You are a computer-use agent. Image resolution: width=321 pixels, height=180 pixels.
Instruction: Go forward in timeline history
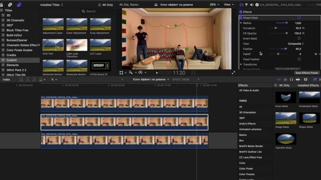coord(198,79)
